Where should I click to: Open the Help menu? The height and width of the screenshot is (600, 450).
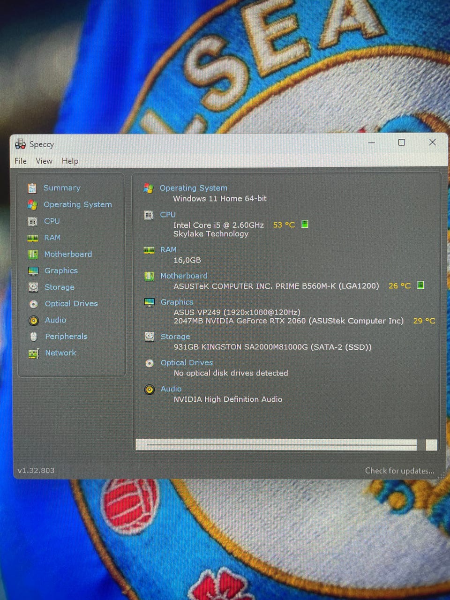pos(70,161)
